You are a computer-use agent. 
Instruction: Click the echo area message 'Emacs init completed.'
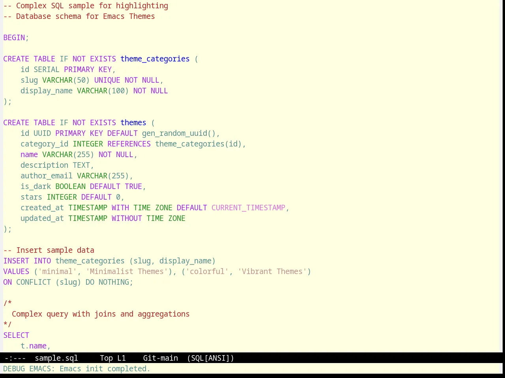coord(105,369)
